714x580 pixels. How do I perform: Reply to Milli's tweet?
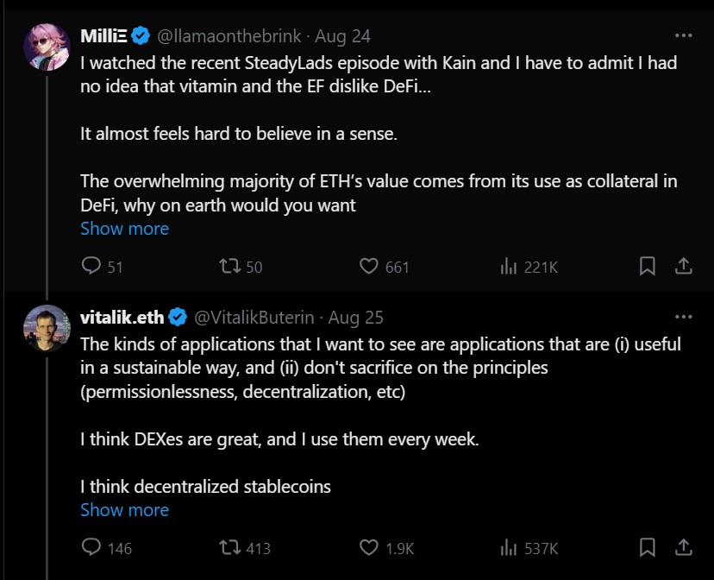(x=91, y=267)
